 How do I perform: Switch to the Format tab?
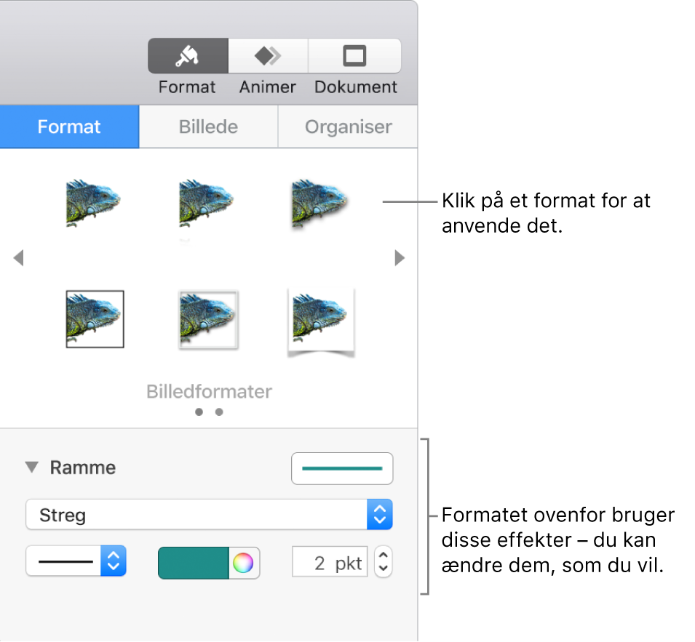click(x=69, y=127)
